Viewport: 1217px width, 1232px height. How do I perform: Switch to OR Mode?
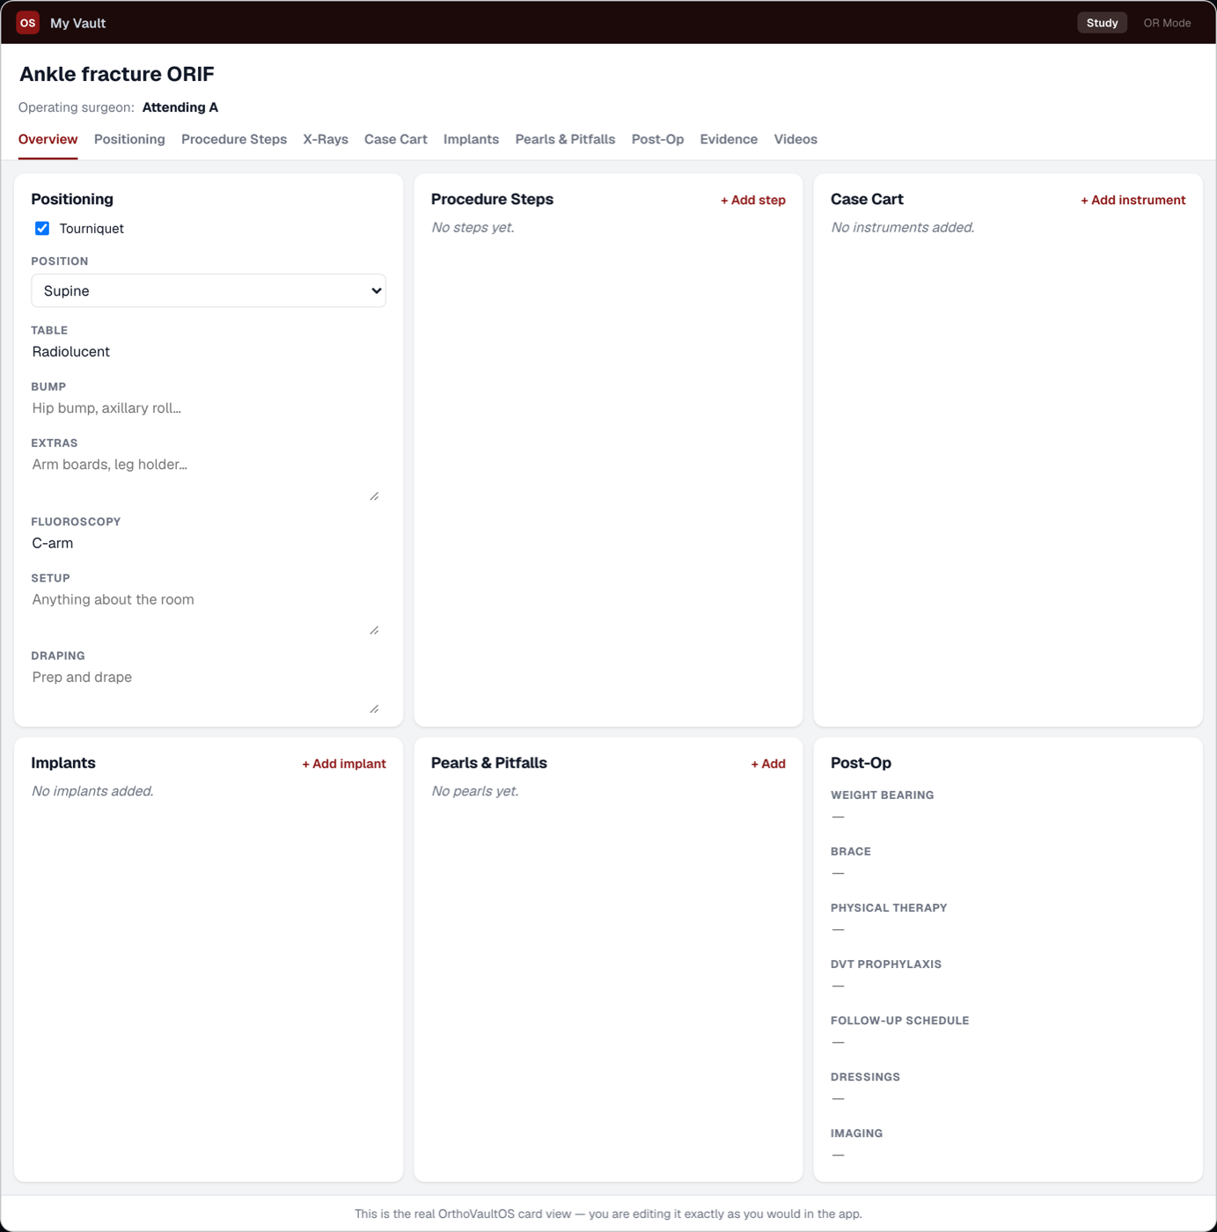point(1167,23)
